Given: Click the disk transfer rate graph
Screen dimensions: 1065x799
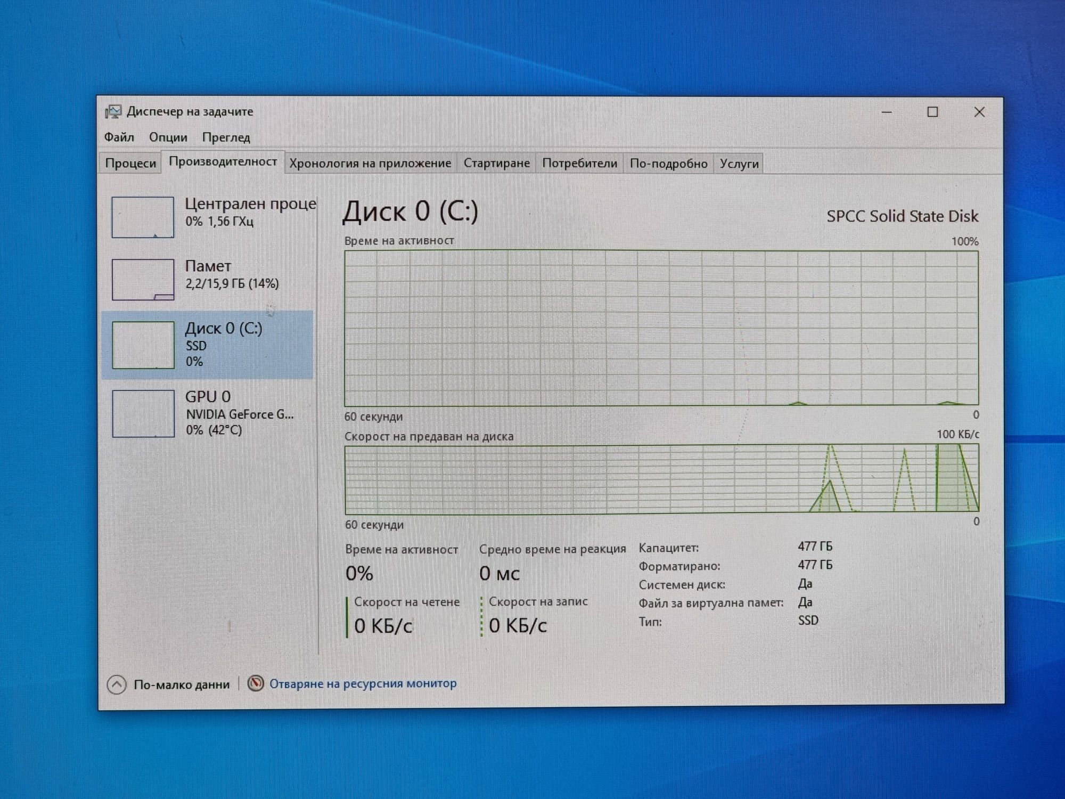Looking at the screenshot, I should pos(661,479).
